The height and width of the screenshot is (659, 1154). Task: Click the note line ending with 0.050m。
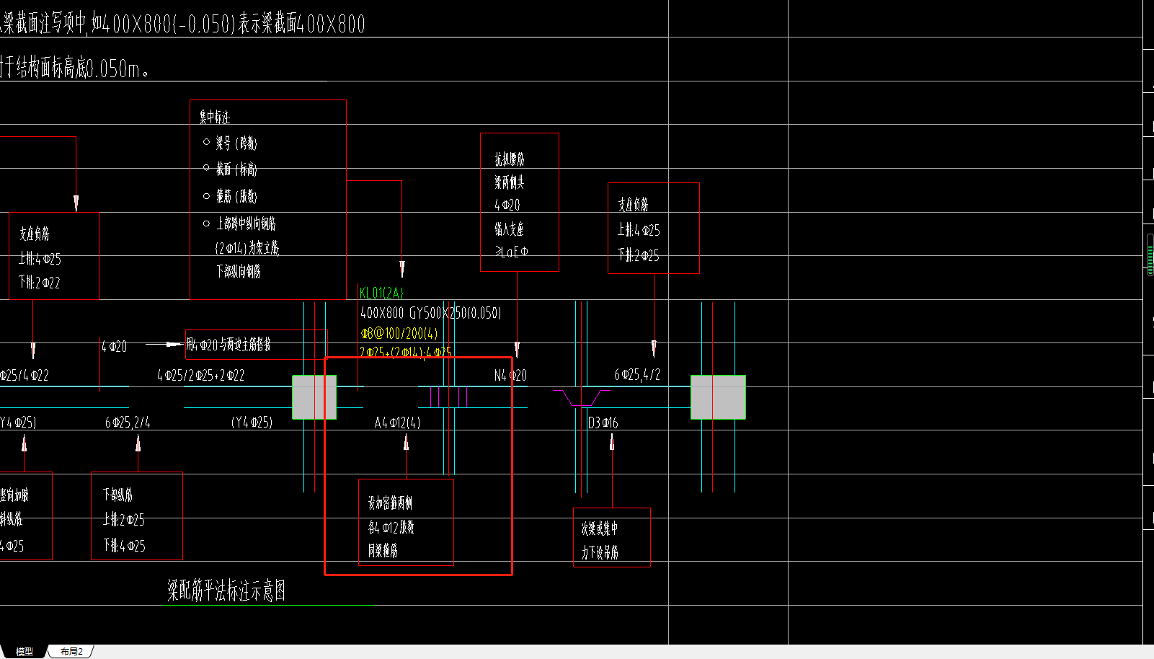(x=74, y=68)
